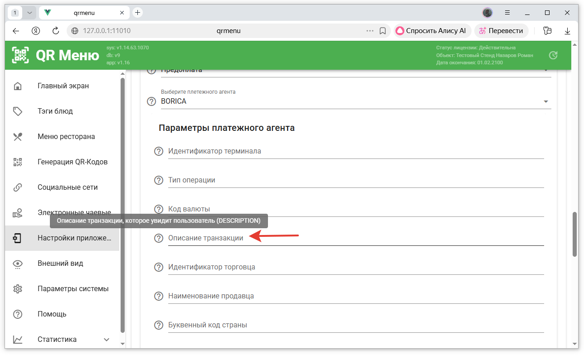
Task: Click help icon beside Идентификатор торговца
Action: (x=159, y=267)
